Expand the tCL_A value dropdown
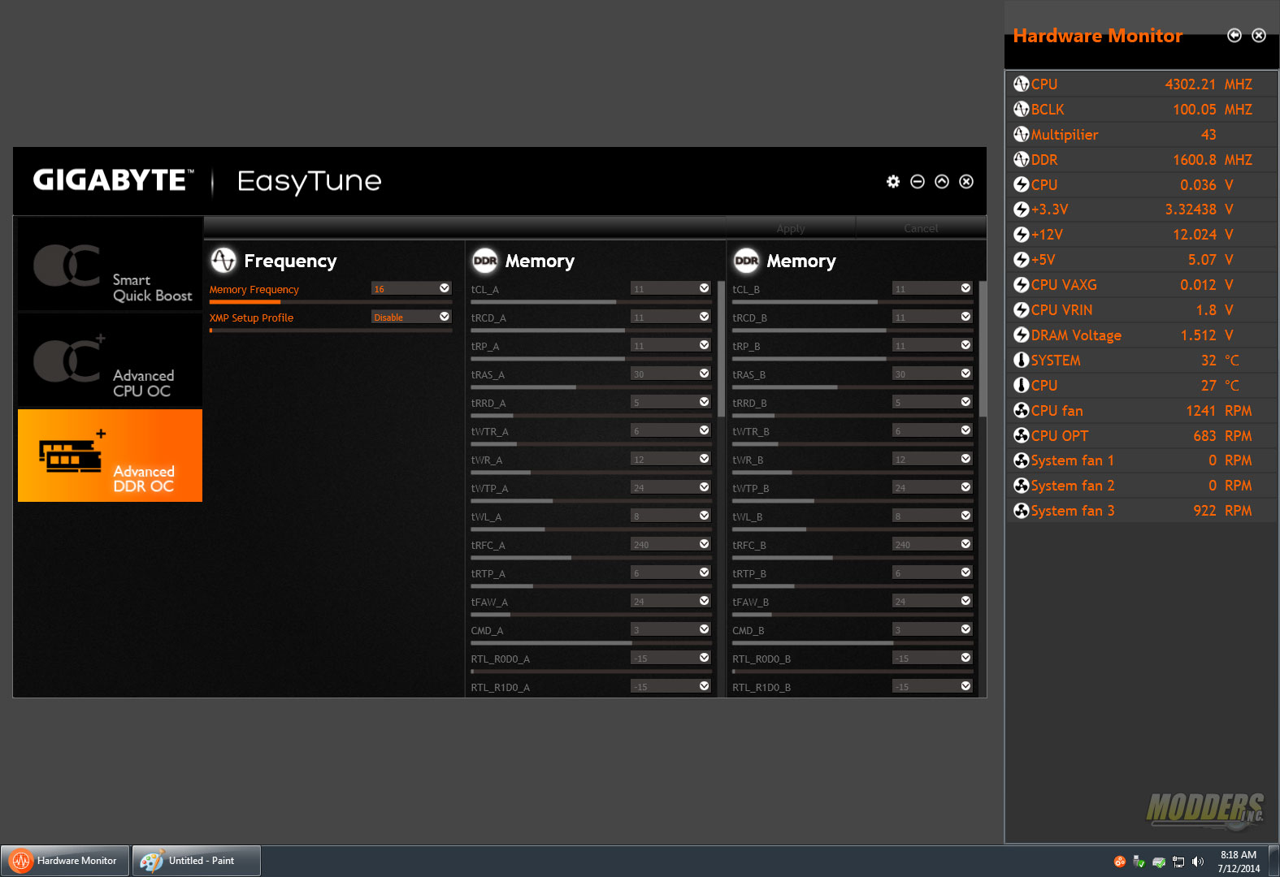 pos(671,288)
